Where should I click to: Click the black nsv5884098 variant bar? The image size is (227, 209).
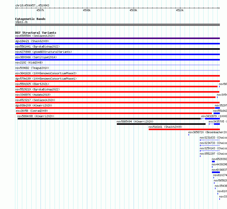coord(109,119)
